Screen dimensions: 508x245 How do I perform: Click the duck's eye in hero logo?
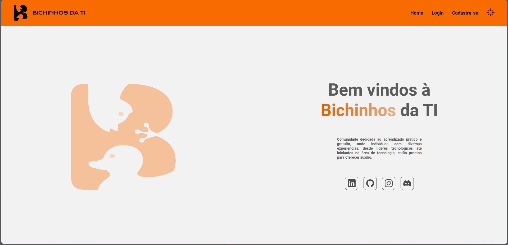112,156
